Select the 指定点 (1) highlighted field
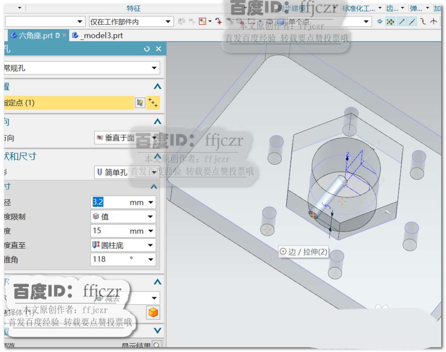Viewport: 446px width, 352px height. [69, 103]
